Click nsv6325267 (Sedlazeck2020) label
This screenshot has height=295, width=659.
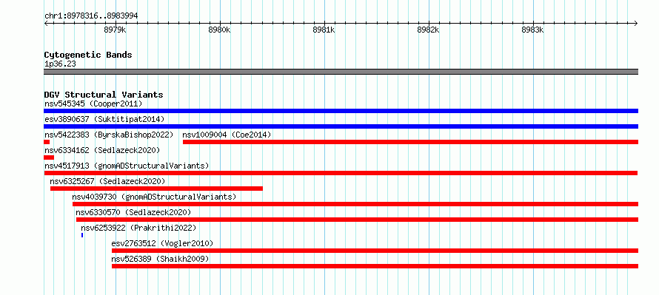107,181
